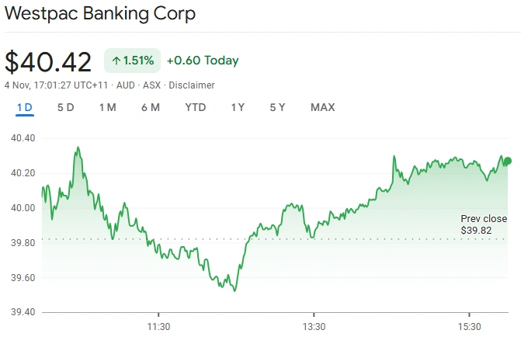
Task: Click the 40.40 price axis label
Action: coord(23,138)
